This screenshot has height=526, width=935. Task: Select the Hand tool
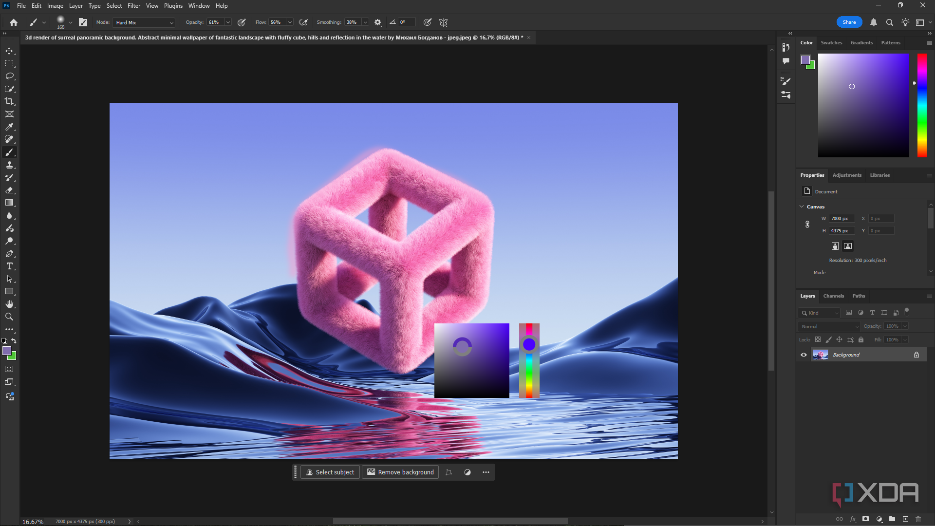coord(9,304)
